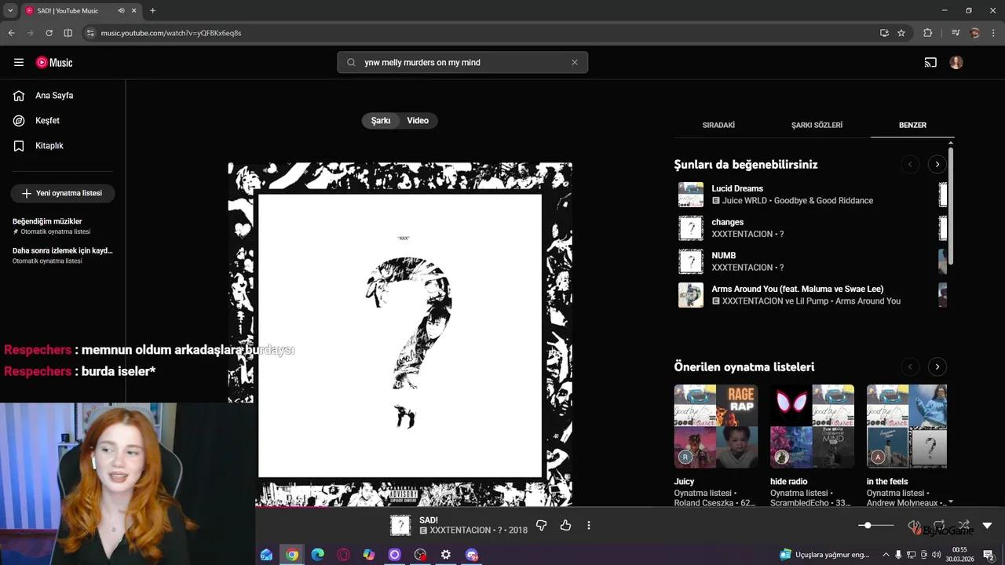The width and height of the screenshot is (1005, 565).
Task: Switch to Şarkı mode
Action: pos(381,121)
